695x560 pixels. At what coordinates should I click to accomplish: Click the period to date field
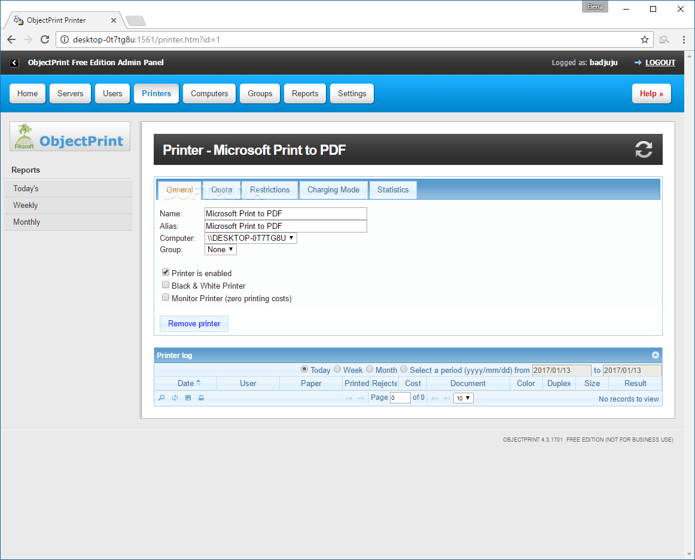(633, 371)
